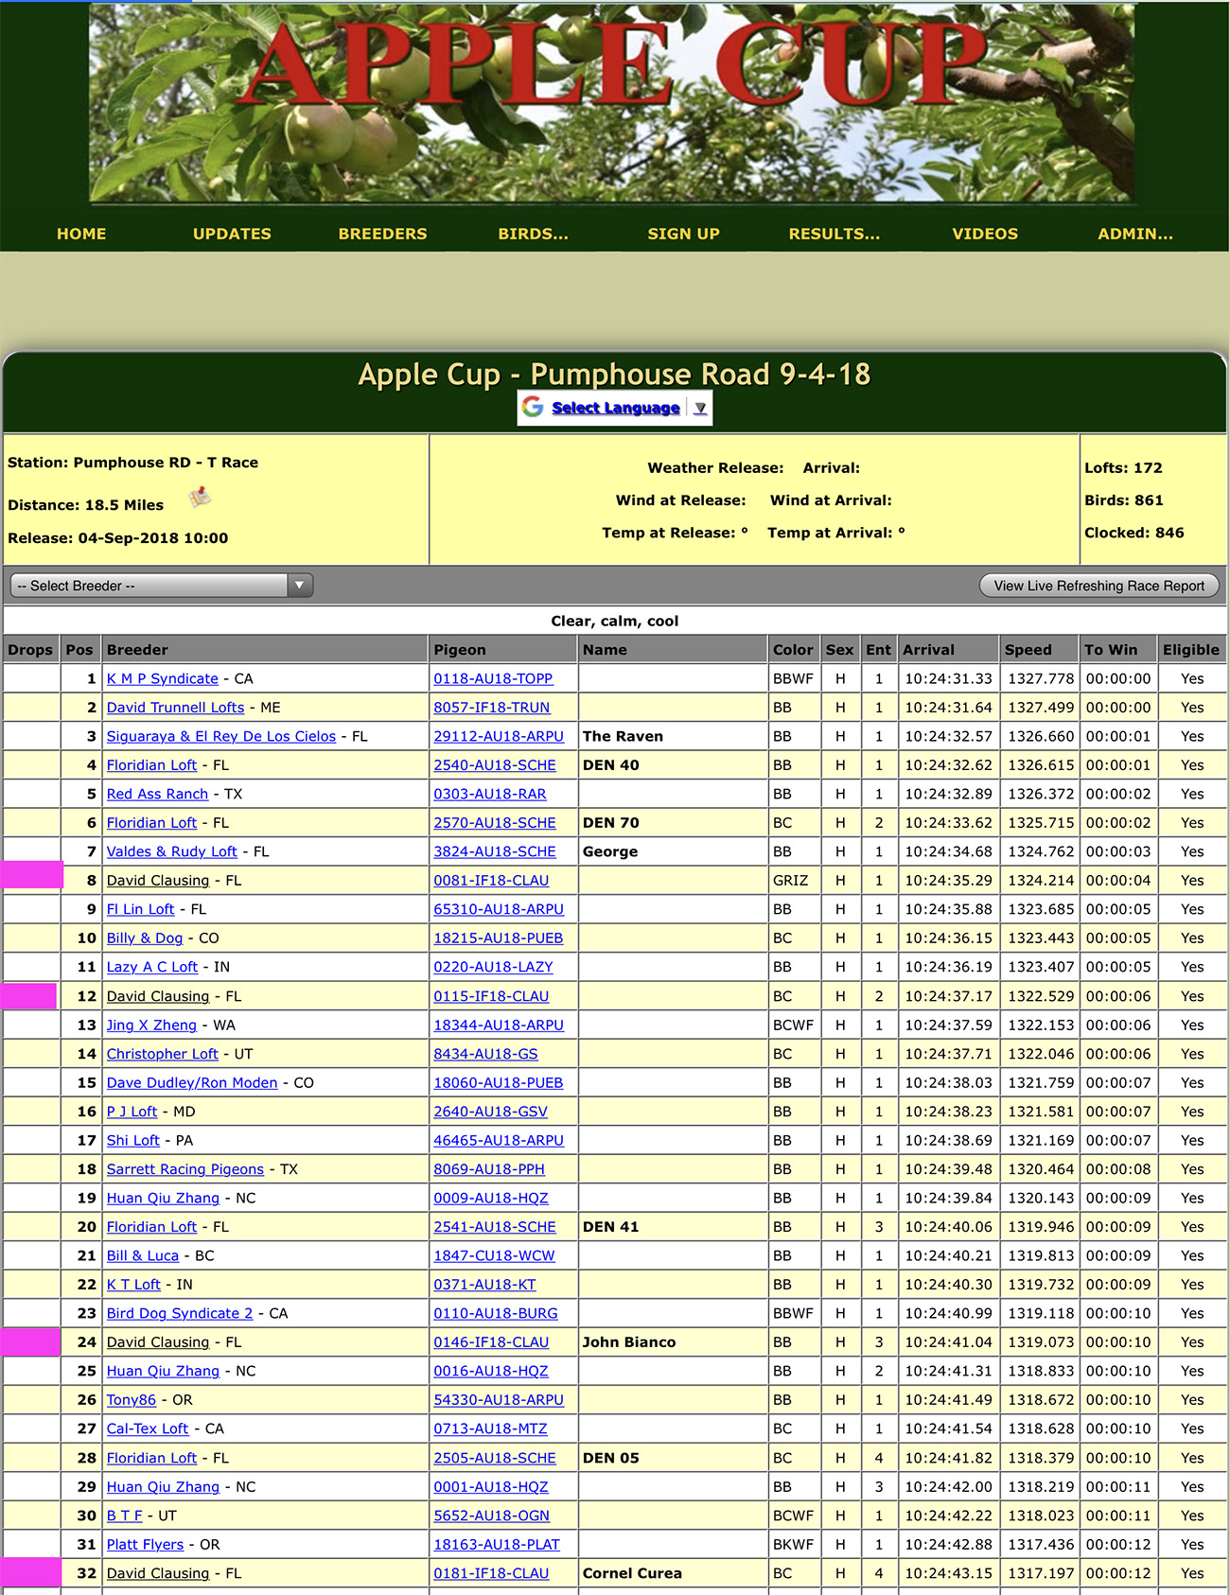Open Siguaraya & El Rey De Los Cielos link
This screenshot has height=1595, width=1230.
[x=220, y=736]
